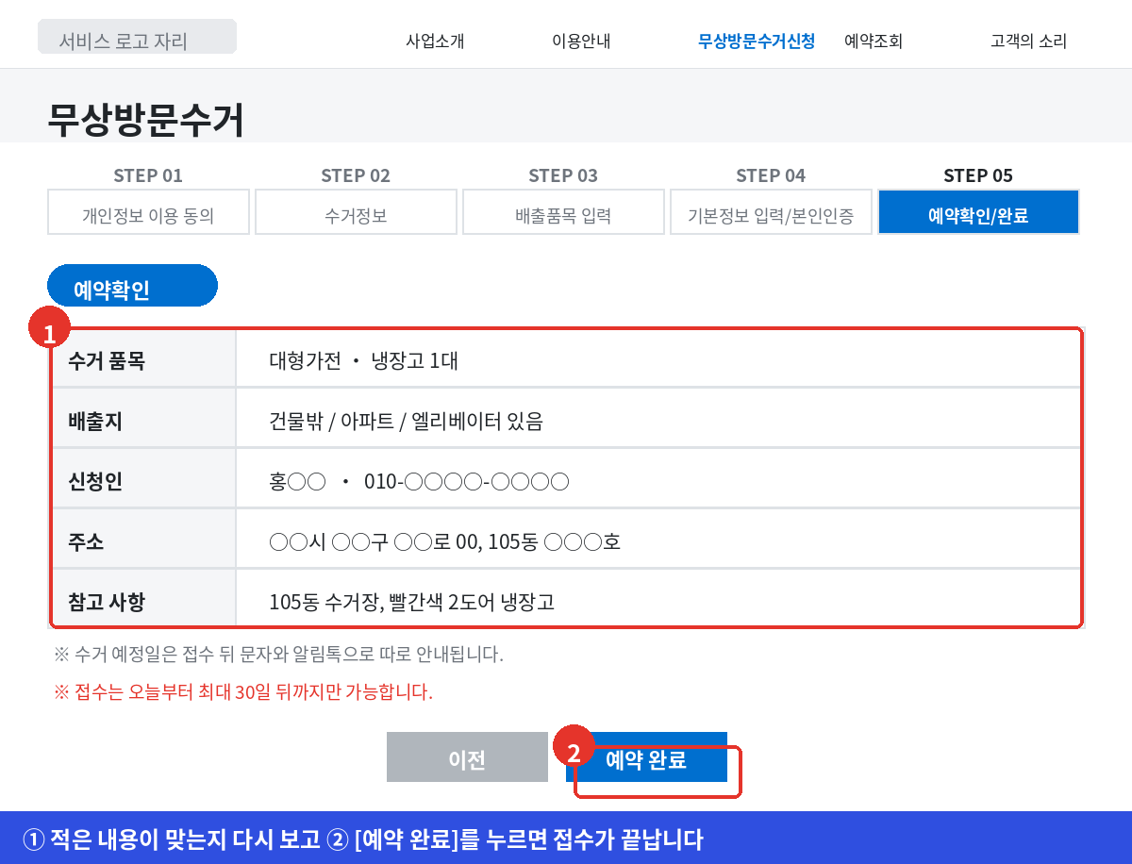Select step 기본정보 입력/본인인증
This screenshot has width=1132, height=864.
(x=771, y=212)
